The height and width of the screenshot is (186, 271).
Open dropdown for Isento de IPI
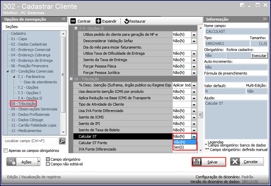tap(194, 124)
